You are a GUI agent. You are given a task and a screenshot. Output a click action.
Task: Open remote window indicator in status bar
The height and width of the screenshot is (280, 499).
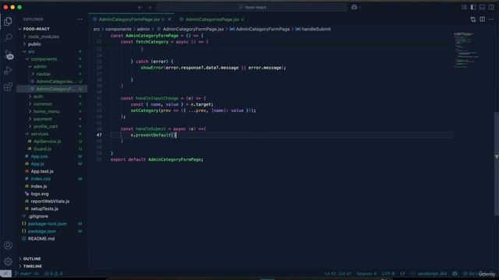[x=5, y=273]
